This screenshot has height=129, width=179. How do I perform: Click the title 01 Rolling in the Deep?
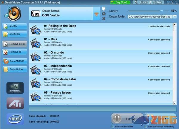[60, 26]
